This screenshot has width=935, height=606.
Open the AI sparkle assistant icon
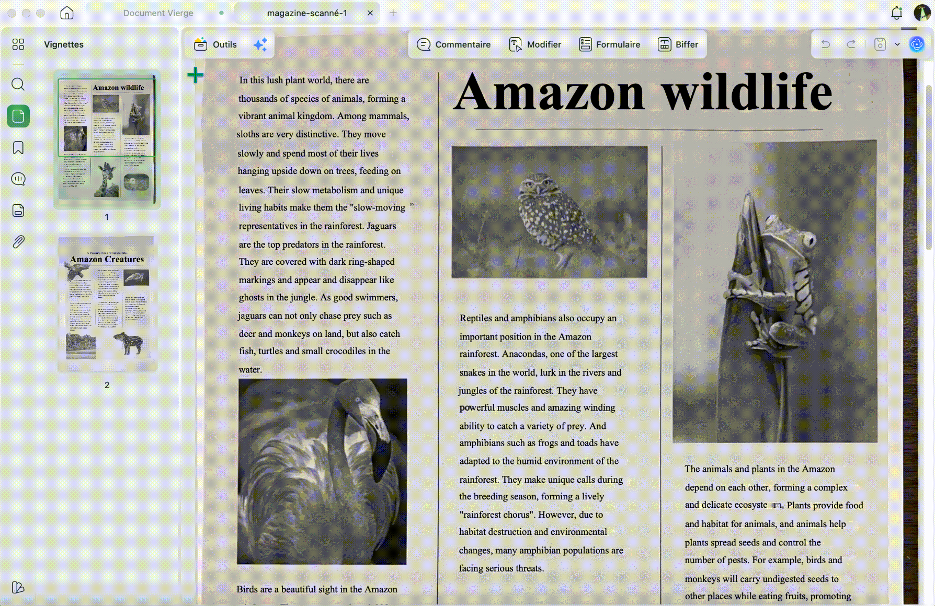click(x=260, y=45)
